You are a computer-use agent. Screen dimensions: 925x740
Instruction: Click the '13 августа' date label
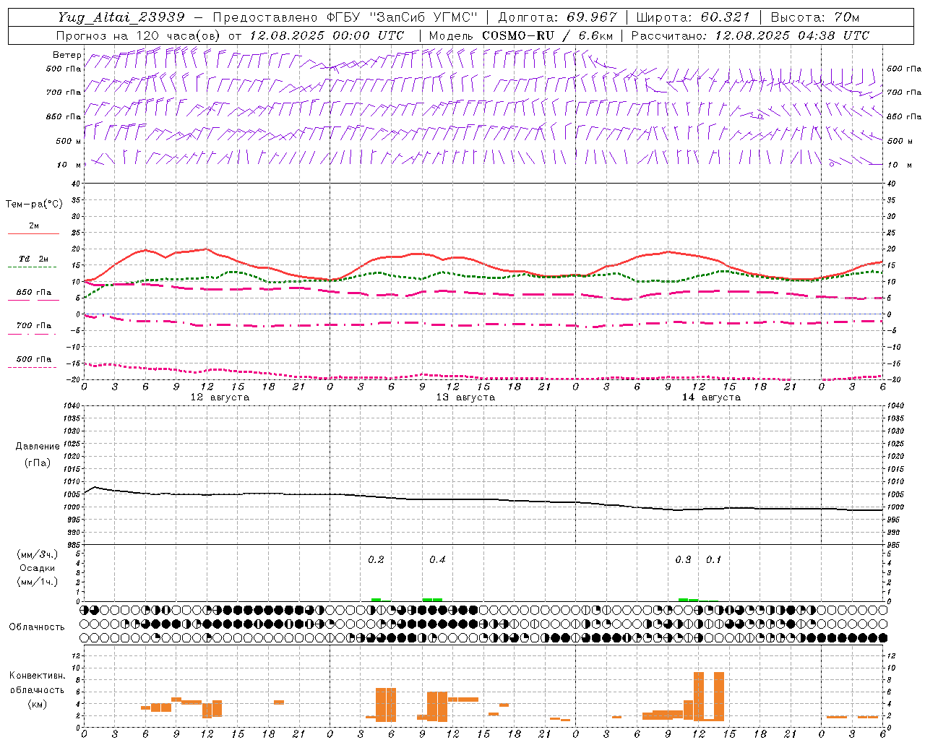[465, 397]
